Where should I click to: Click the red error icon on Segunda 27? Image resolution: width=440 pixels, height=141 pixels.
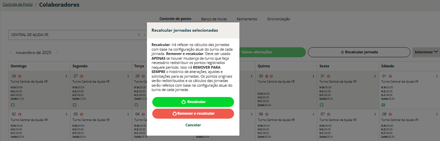point(81,76)
